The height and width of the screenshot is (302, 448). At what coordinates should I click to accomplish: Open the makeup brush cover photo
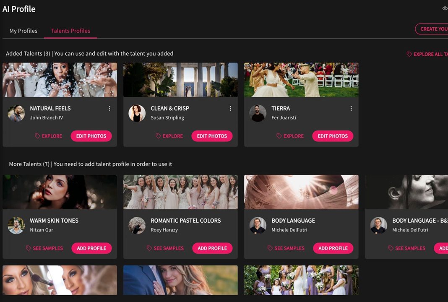pos(60,280)
